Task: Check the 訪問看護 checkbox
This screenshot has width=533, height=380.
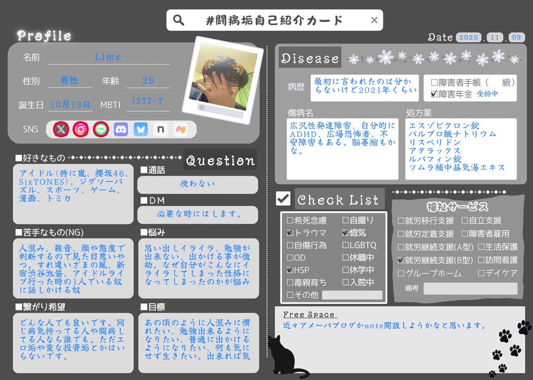Action: click(481, 260)
